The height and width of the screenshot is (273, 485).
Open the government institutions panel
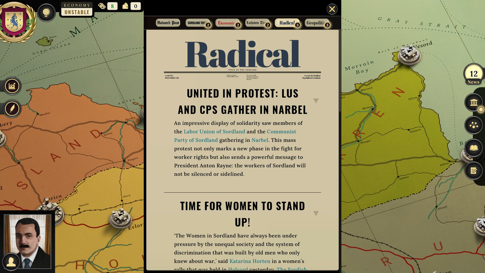pyautogui.click(x=473, y=103)
